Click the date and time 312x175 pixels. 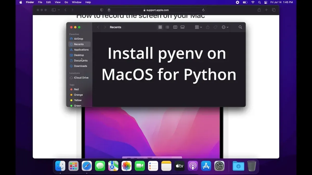click(x=282, y=2)
